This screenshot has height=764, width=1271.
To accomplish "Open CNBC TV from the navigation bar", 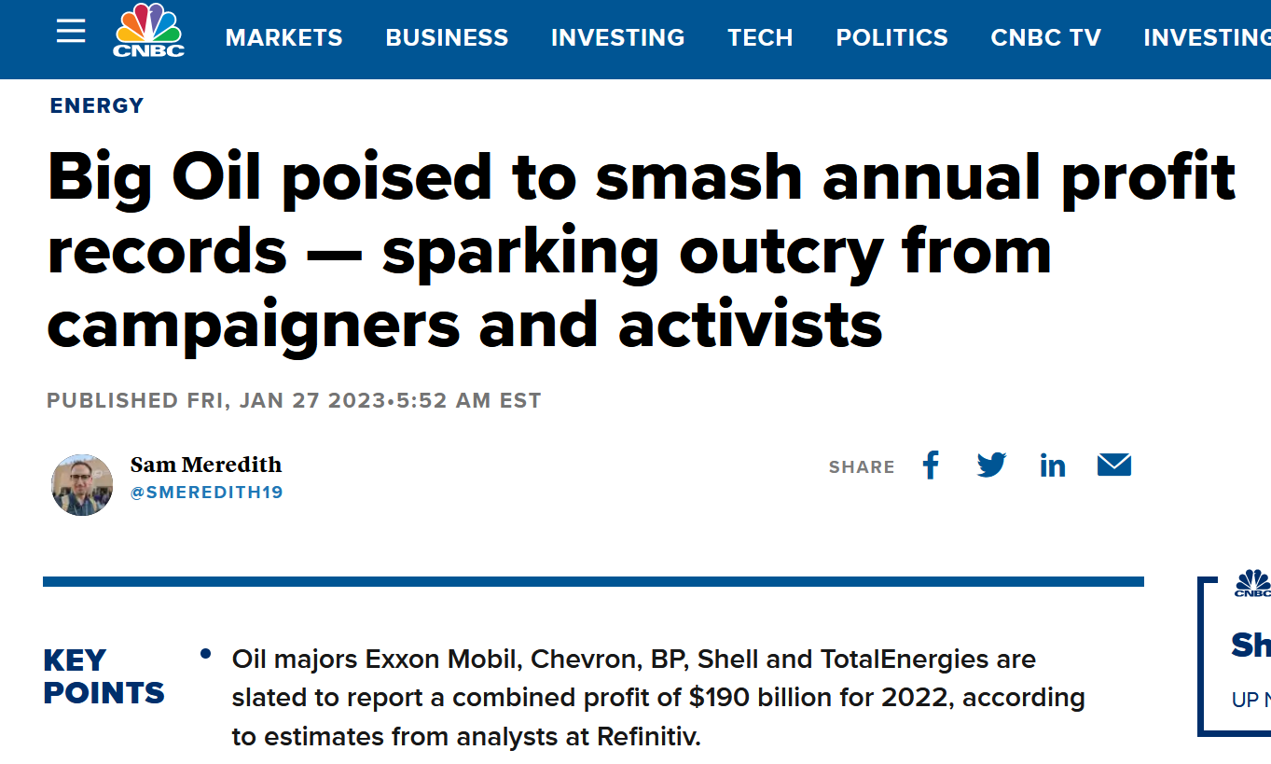I will [x=1046, y=38].
